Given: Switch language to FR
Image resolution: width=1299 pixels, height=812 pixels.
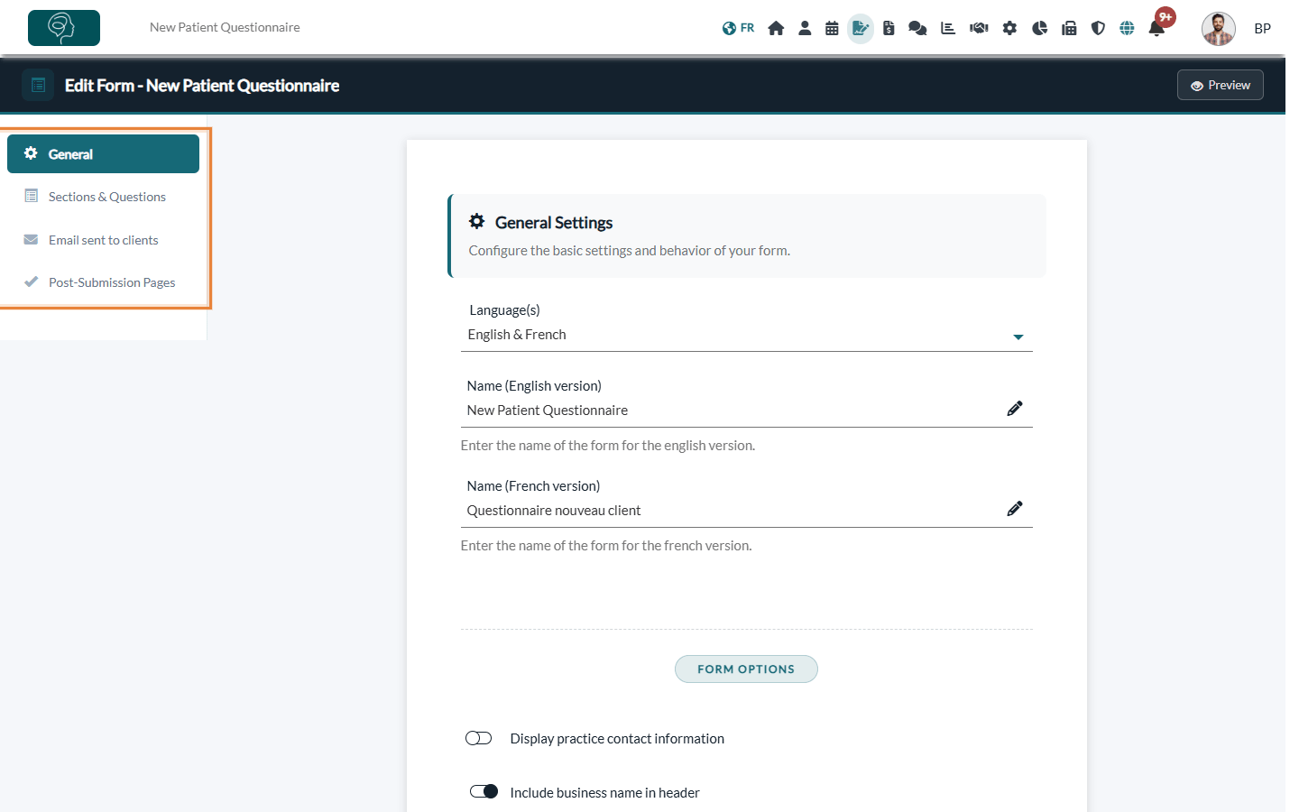Looking at the screenshot, I should [738, 28].
